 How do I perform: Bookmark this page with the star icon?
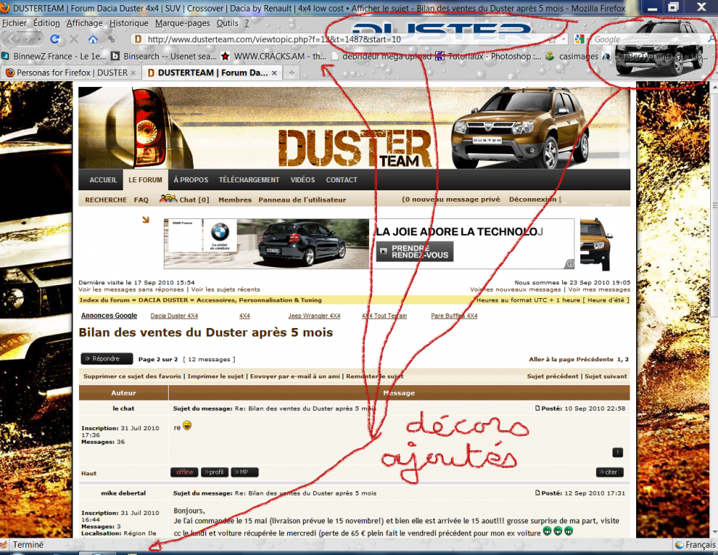coord(552,39)
